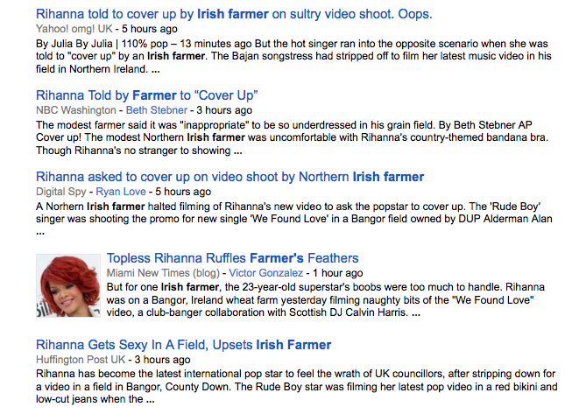Select the 'Digital Spy' source label

click(61, 191)
